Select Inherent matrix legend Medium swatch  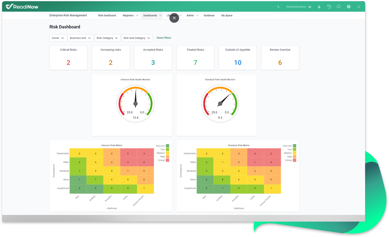pos(168,153)
